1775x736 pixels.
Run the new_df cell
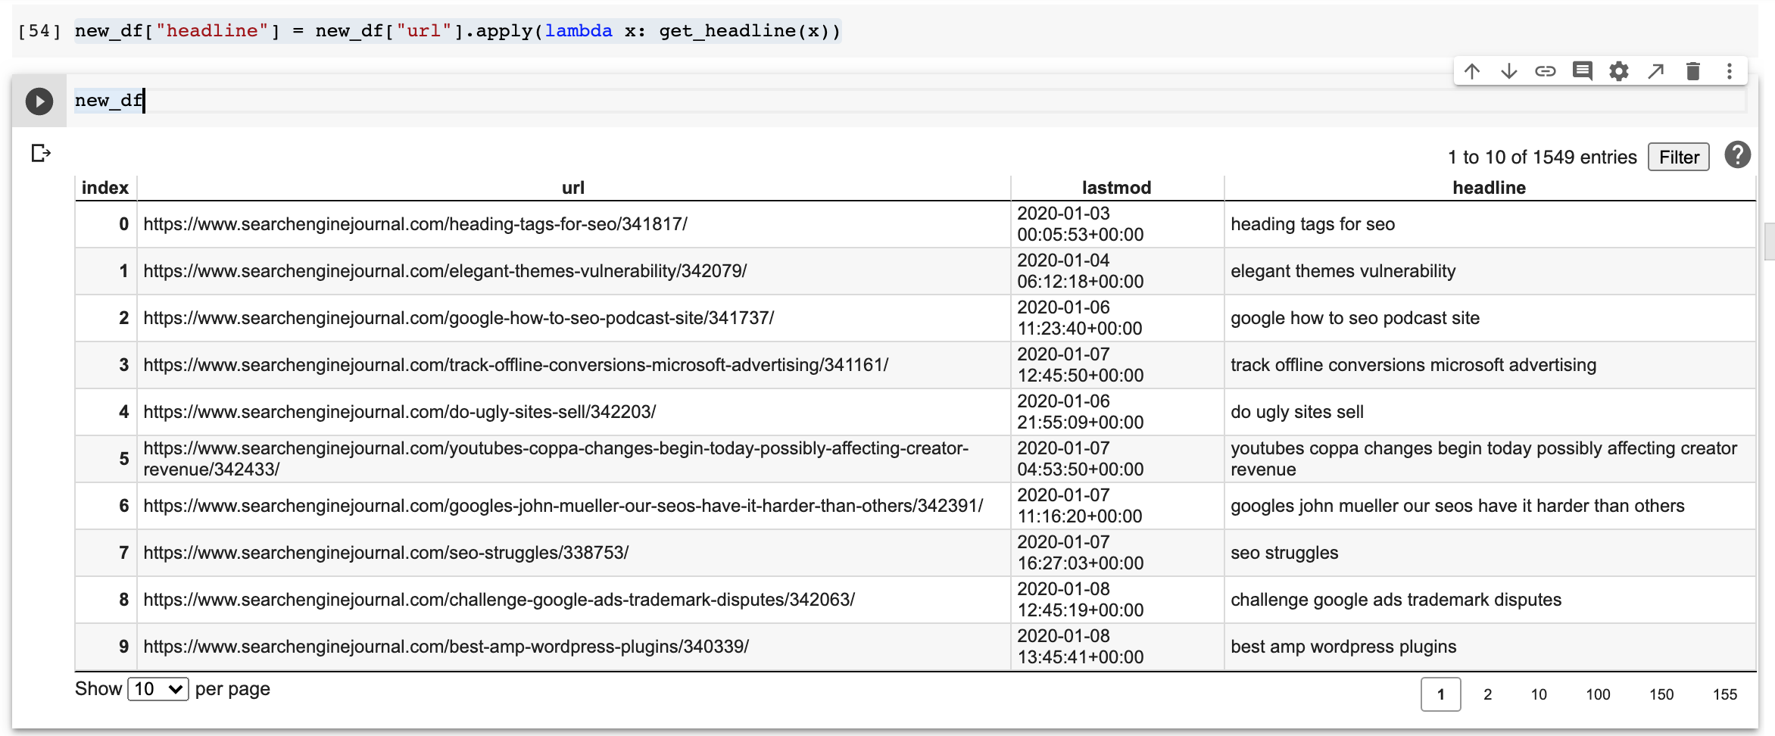(39, 101)
